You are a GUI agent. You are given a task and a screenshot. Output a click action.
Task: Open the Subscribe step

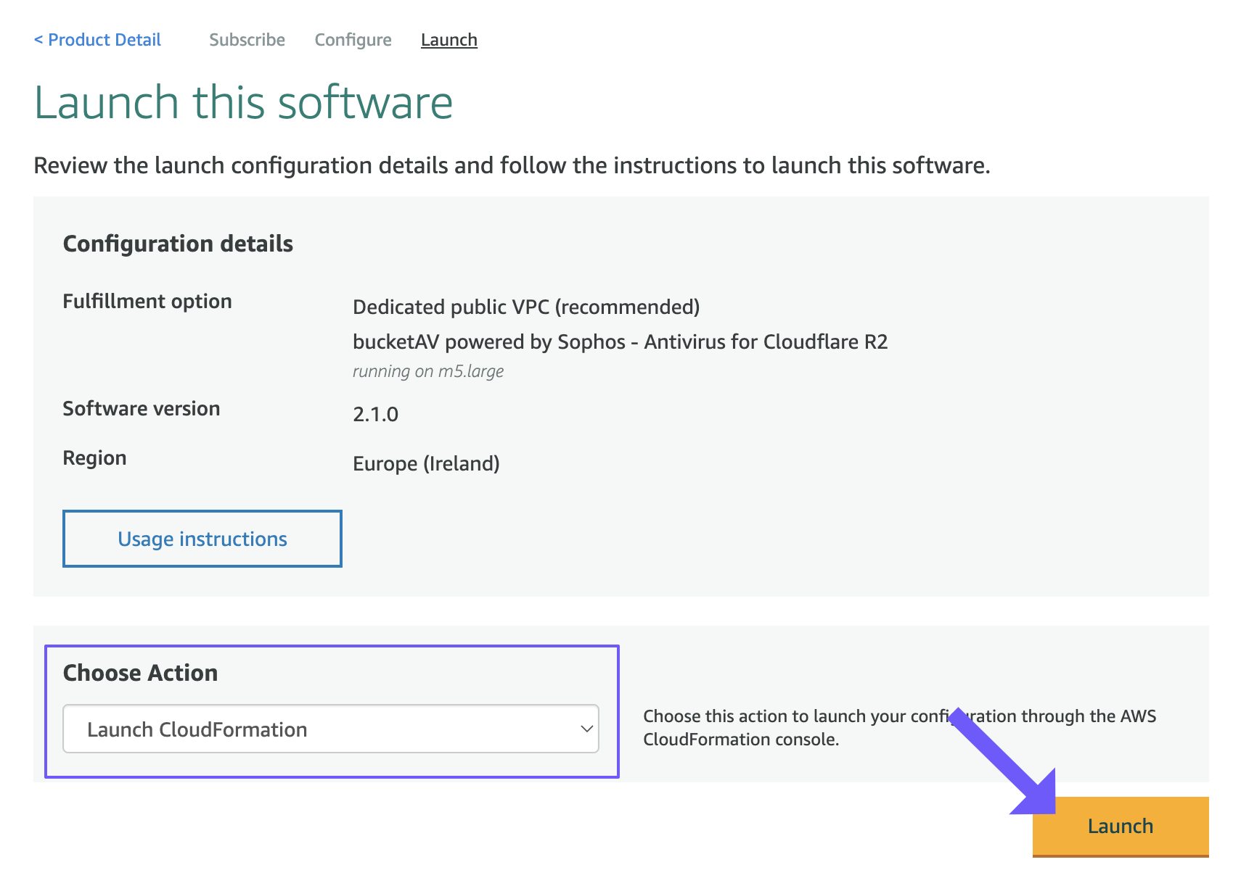tap(247, 40)
